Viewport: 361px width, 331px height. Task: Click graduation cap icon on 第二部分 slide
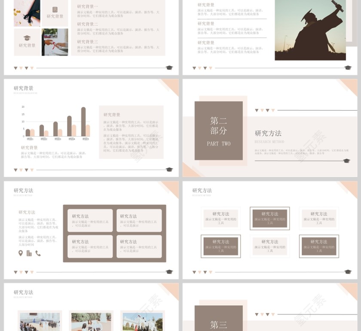346,161
